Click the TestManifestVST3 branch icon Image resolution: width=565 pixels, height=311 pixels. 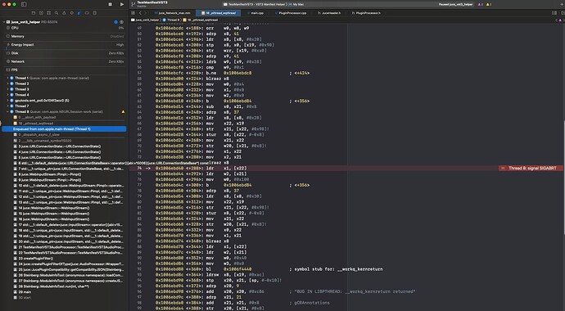click(x=133, y=4)
